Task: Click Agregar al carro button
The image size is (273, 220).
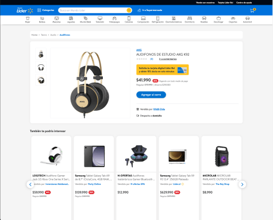Action: pyautogui.click(x=151, y=95)
